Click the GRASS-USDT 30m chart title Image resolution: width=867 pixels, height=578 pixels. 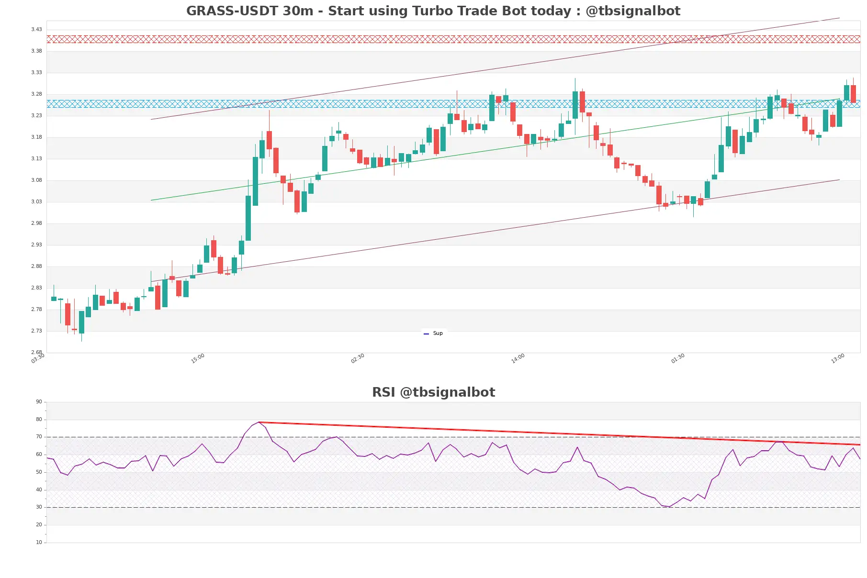[433, 11]
